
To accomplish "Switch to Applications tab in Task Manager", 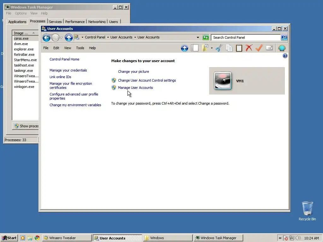I will [17, 22].
